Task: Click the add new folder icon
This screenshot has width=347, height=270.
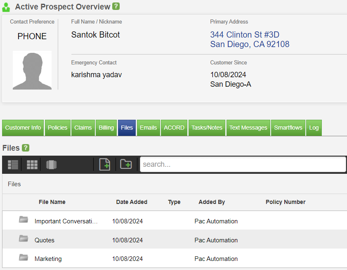Action: click(126, 164)
